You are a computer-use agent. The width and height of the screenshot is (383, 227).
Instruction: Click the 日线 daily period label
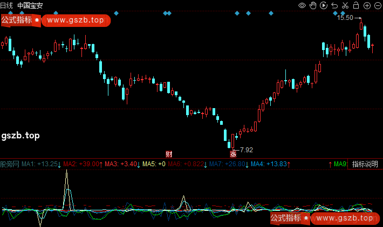click(7, 5)
